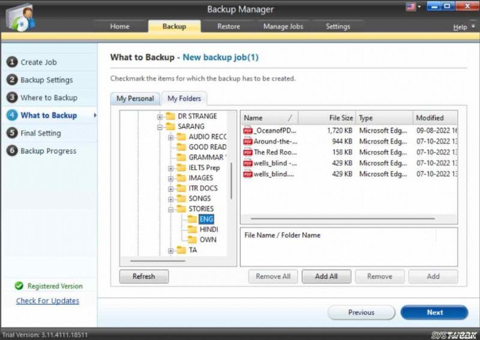Select the STORIES tree item
Image resolution: width=480 pixels, height=340 pixels.
tap(201, 209)
